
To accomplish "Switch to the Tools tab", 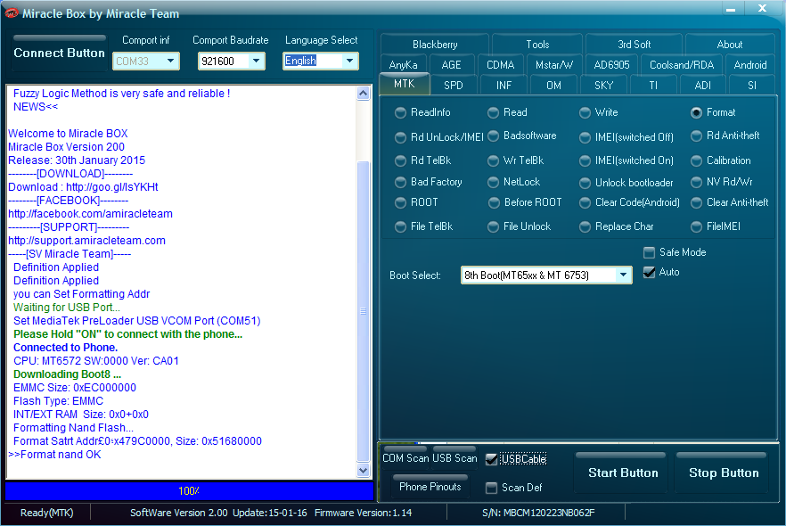I will click(x=537, y=45).
